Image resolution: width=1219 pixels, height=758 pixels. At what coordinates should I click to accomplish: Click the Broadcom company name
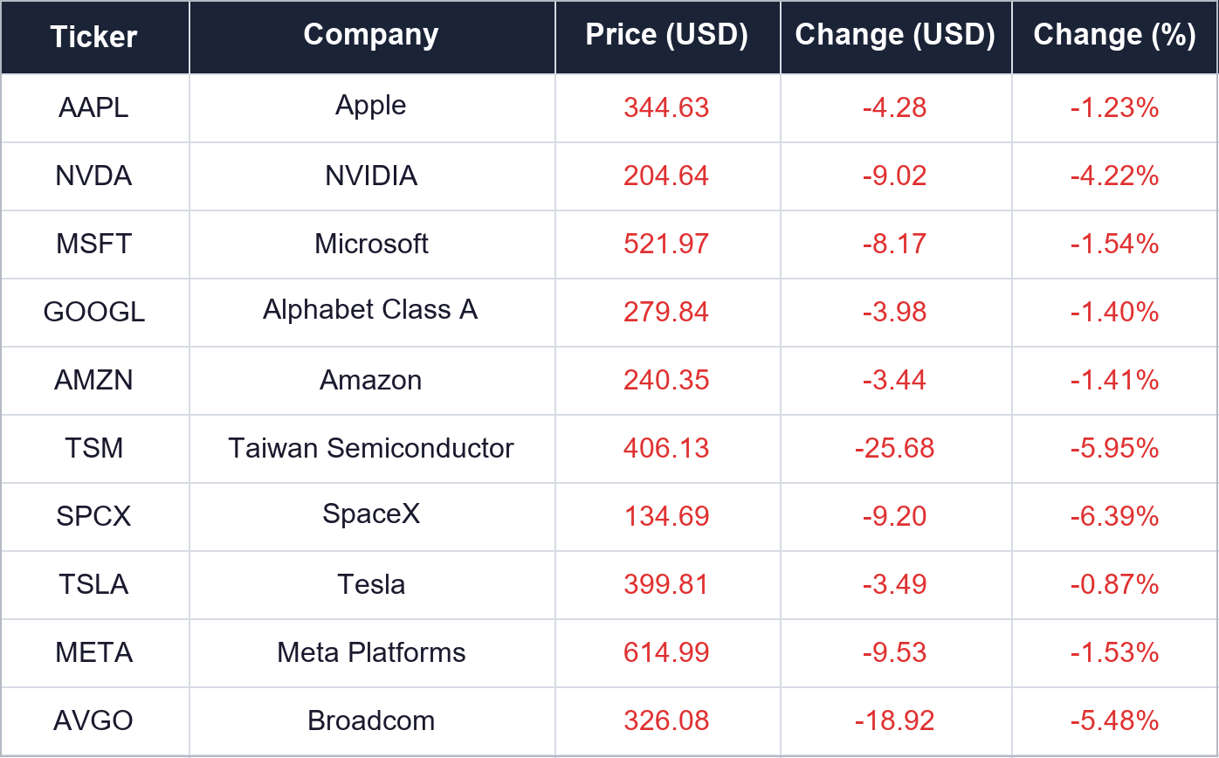[371, 720]
